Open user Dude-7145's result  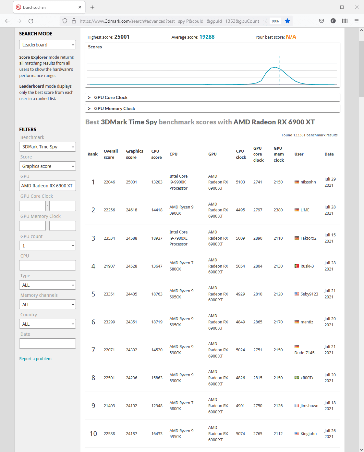(304, 353)
